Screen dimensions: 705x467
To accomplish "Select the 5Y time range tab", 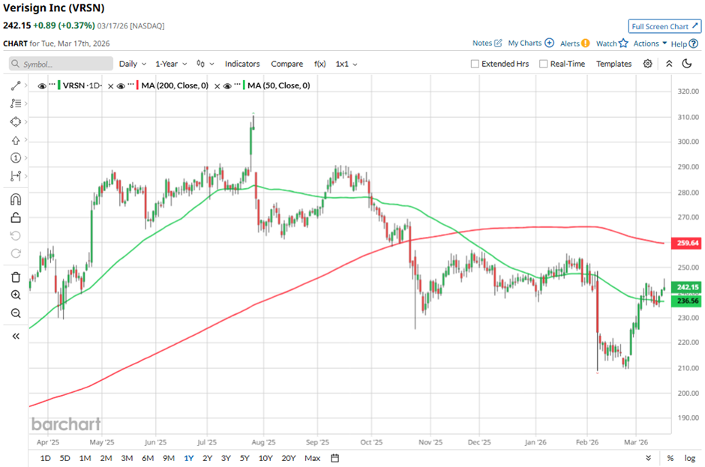I will click(244, 458).
